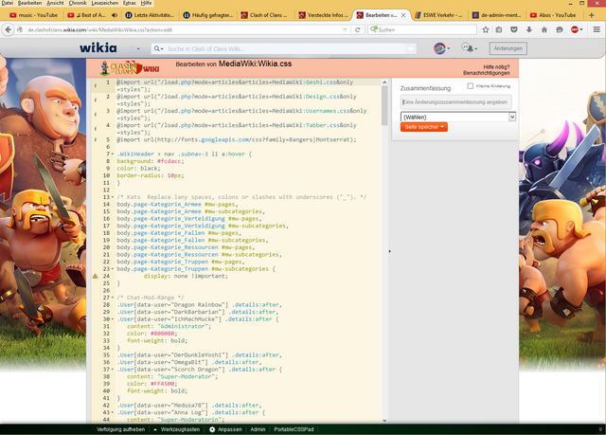606x435 pixels.
Task: Open the Chronik menu
Action: [x=78, y=3]
